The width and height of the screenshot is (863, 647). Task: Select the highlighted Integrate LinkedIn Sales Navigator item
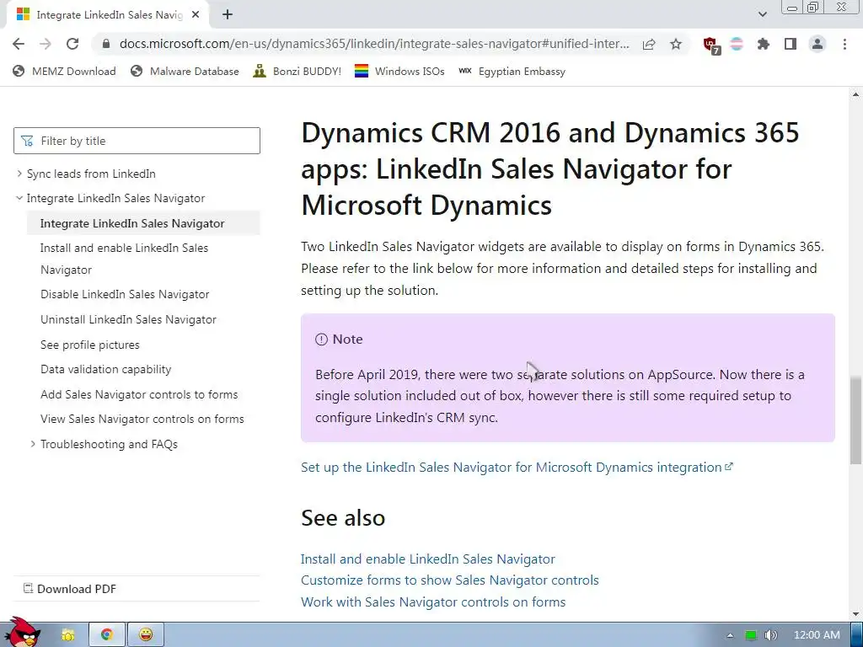pos(143,223)
